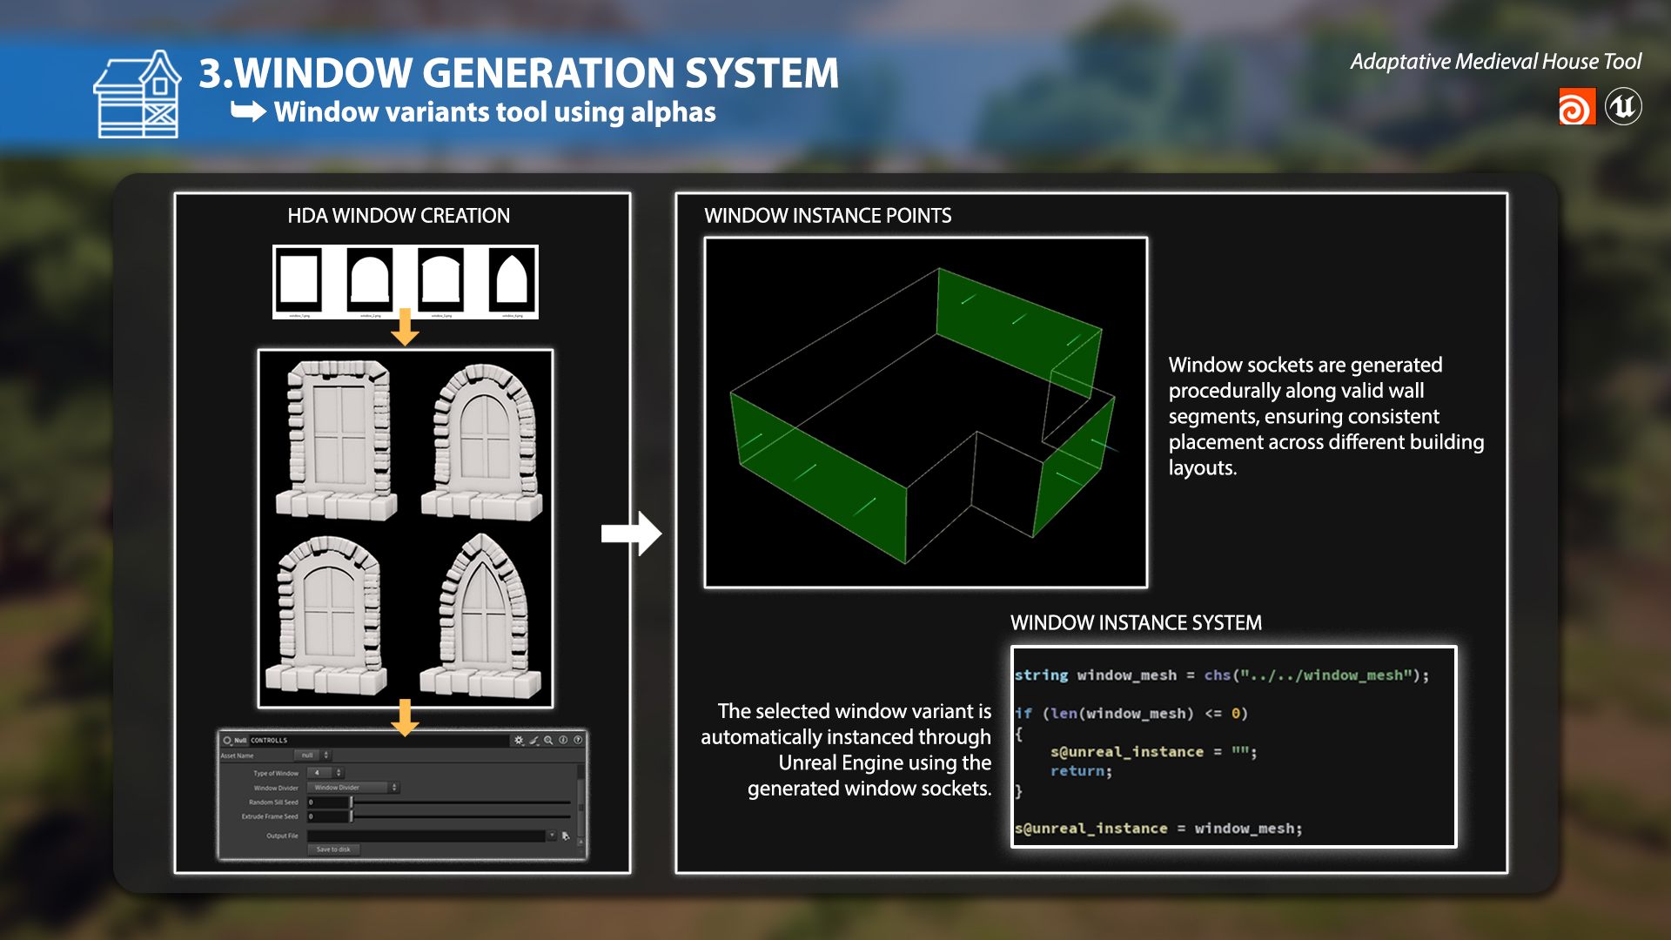Viewport: 1671px width, 940px height.
Task: Select the second, rounded-arch window alpha thumbnail
Action: [370, 279]
